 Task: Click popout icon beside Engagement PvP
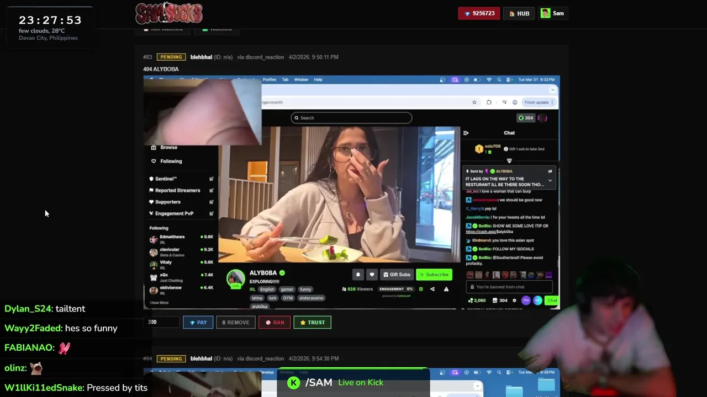211,213
